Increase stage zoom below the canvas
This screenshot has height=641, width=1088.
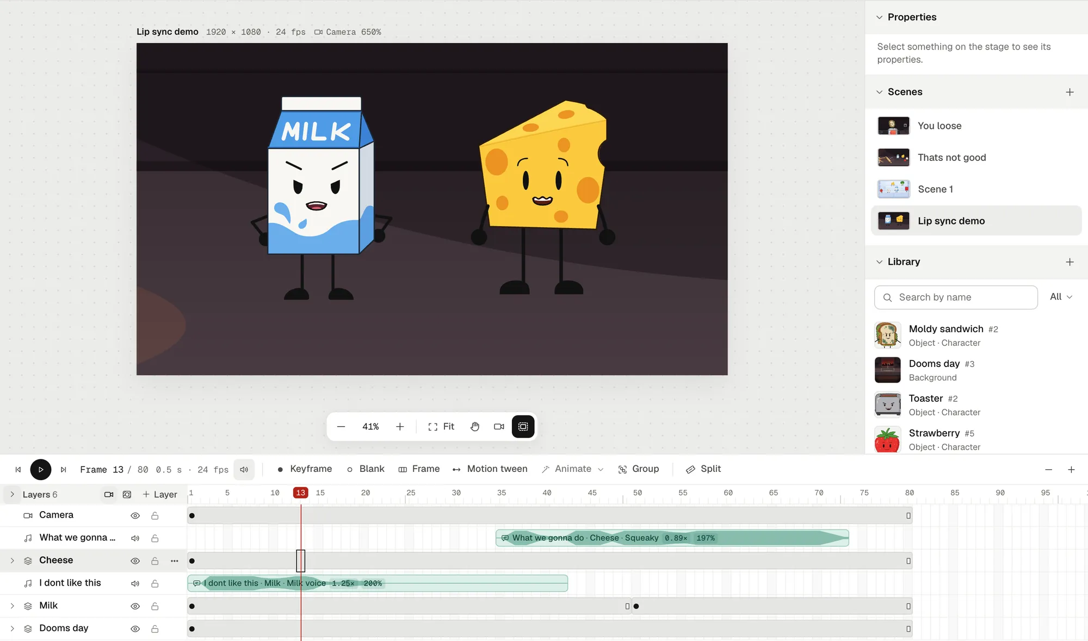400,426
